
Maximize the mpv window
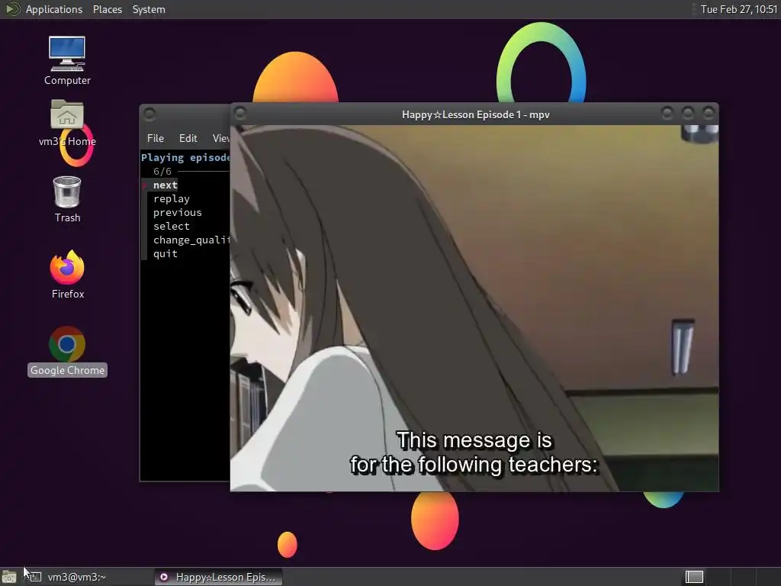[x=687, y=114]
